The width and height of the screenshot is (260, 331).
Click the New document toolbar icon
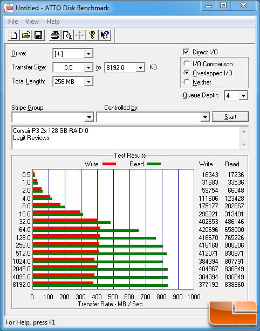tap(13, 35)
